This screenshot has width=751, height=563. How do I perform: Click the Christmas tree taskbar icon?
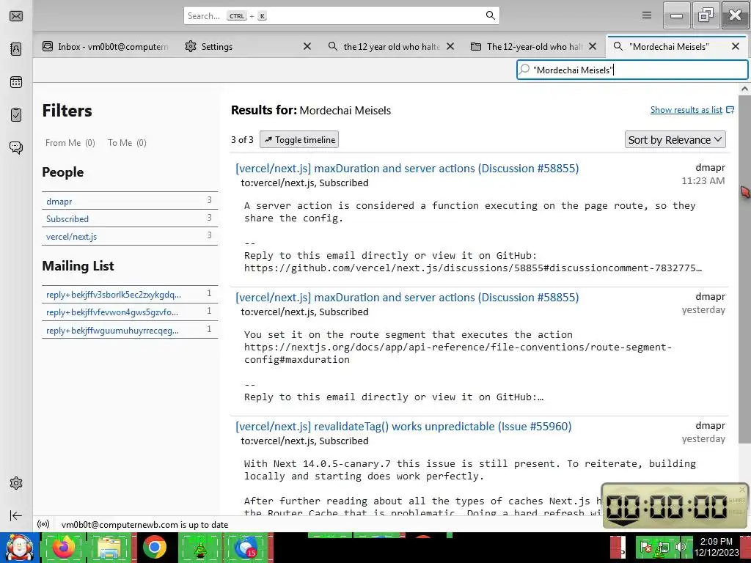tap(199, 548)
